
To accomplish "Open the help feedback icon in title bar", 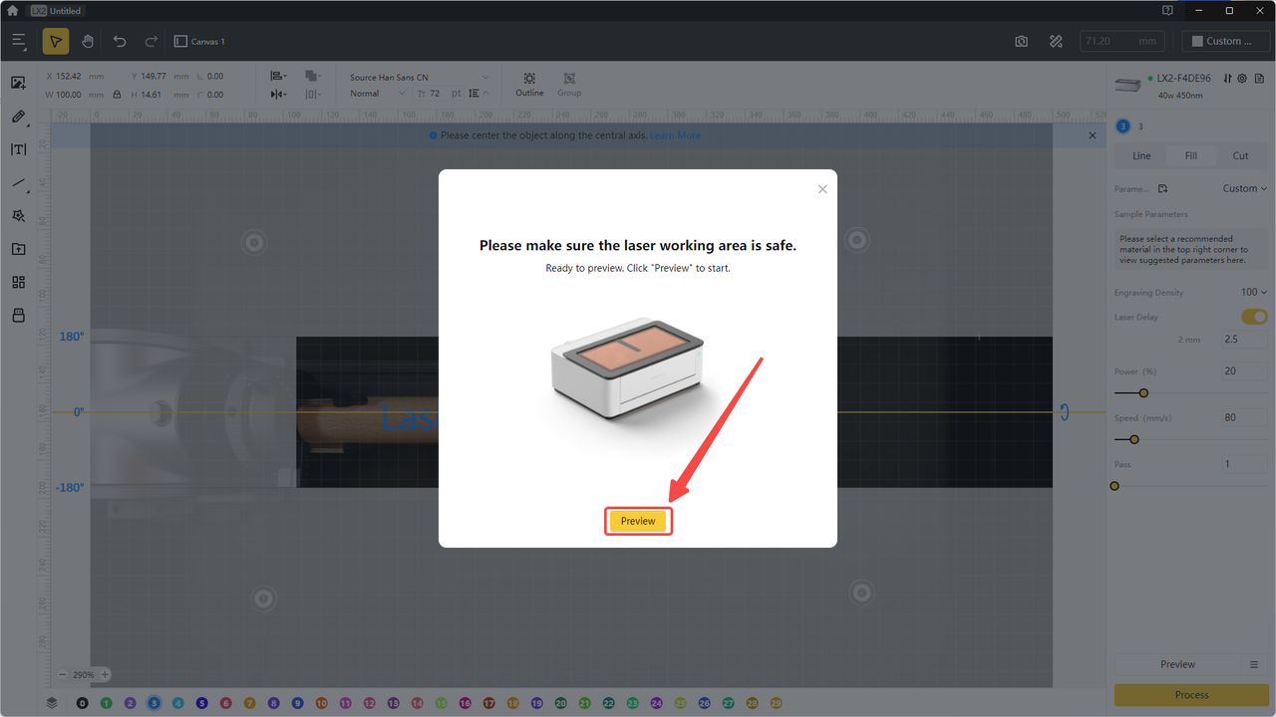I will click(1167, 11).
